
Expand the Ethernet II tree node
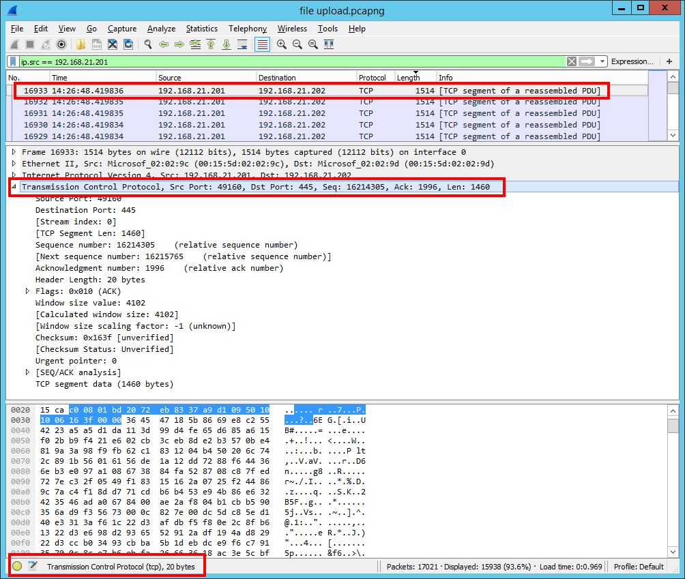[14, 164]
